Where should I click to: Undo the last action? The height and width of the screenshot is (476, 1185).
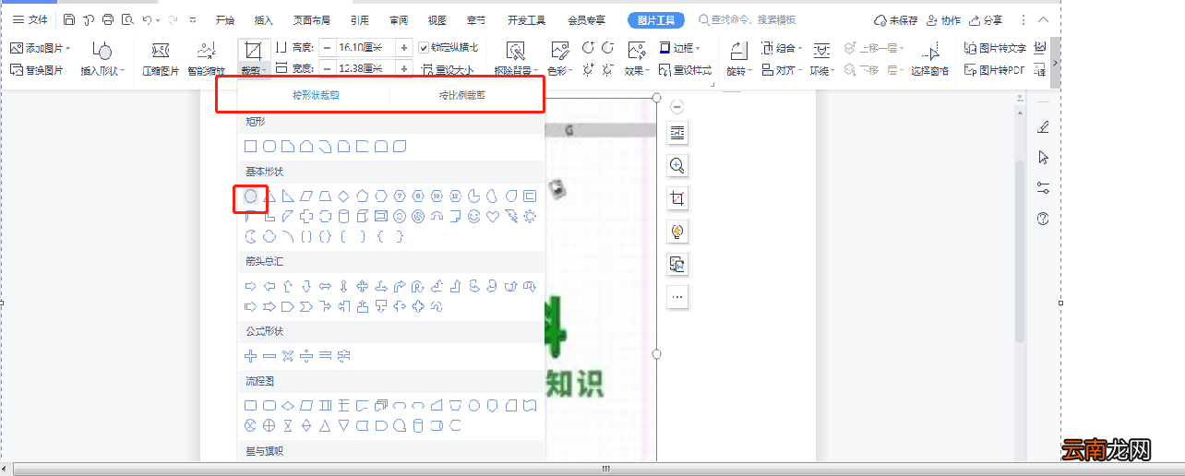[x=148, y=19]
